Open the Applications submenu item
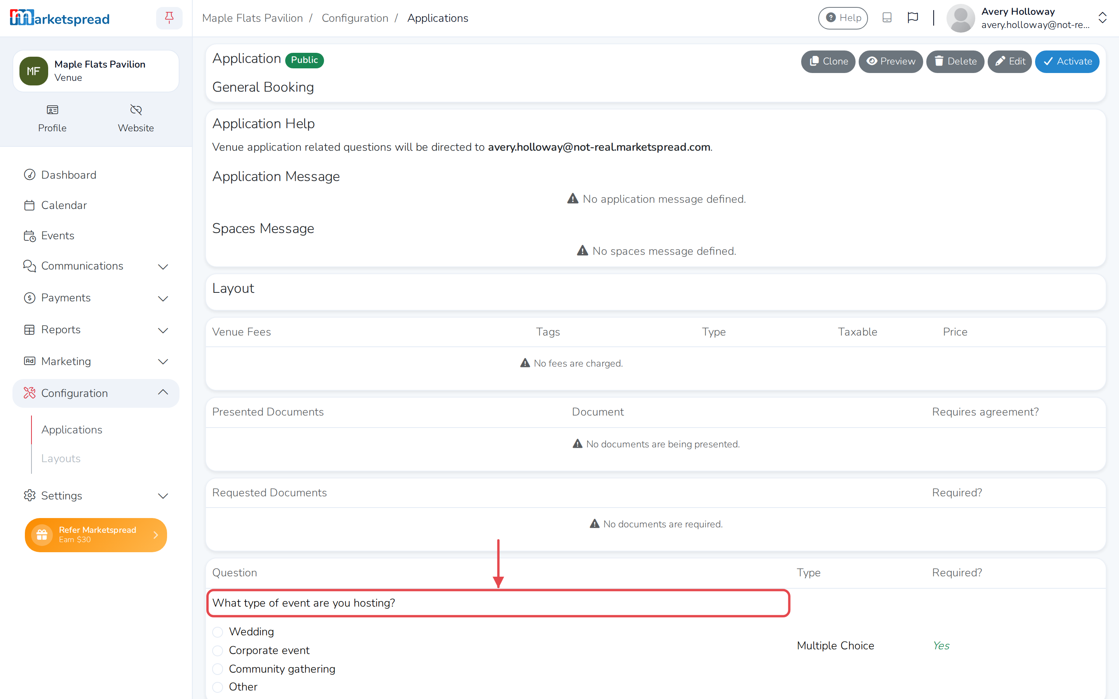The width and height of the screenshot is (1119, 699). pos(71,429)
